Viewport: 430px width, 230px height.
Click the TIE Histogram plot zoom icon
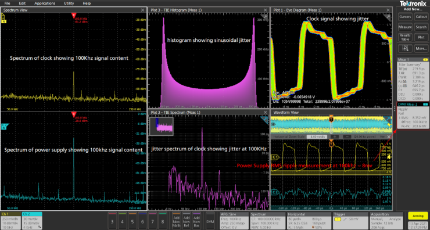[265, 17]
